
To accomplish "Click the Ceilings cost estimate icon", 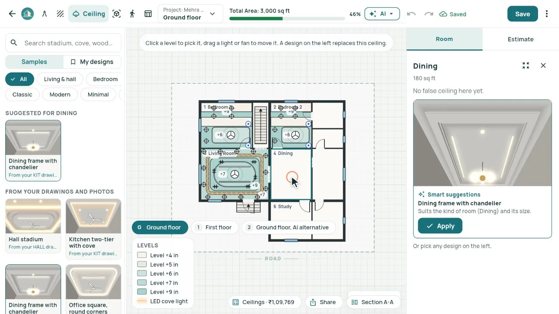I will coord(236,302).
